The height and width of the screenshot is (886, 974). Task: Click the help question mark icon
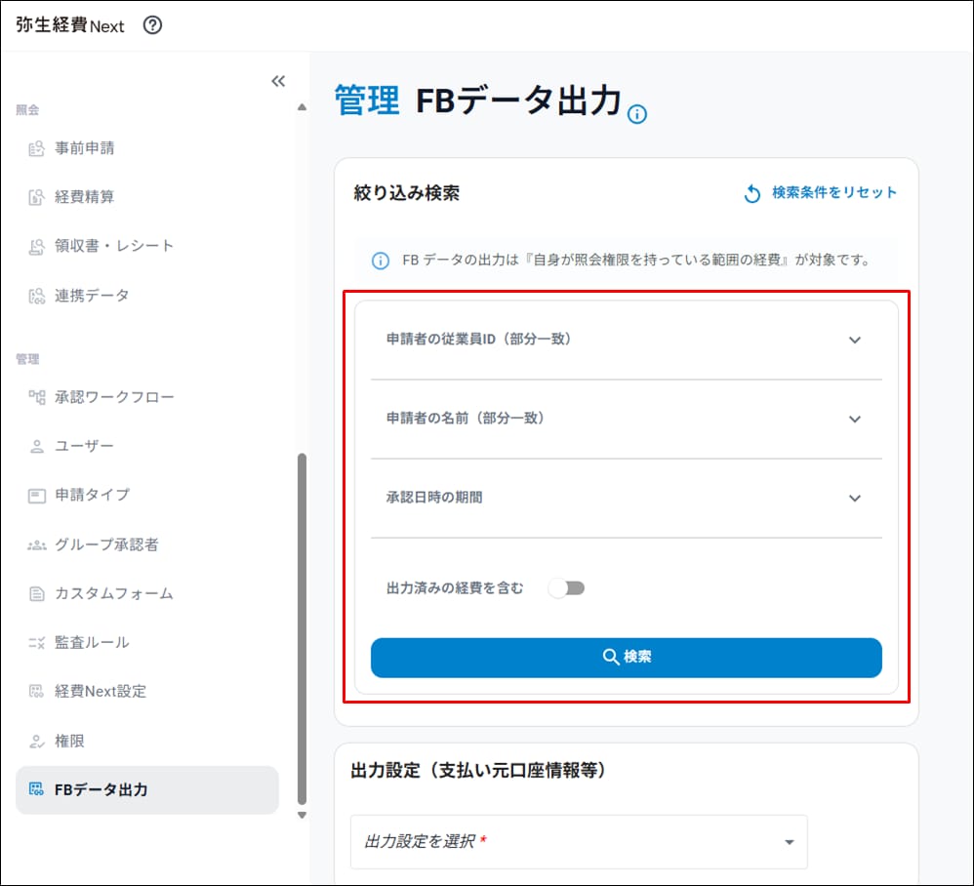click(152, 26)
